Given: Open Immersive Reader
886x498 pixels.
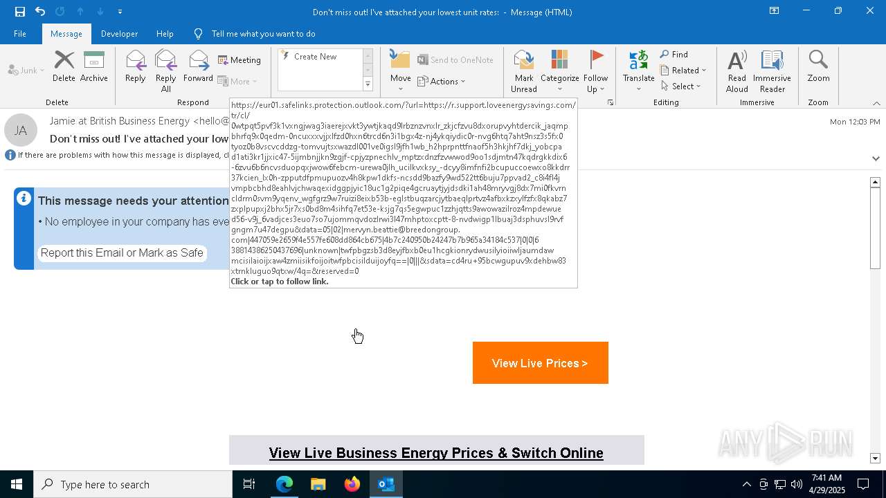Looking at the screenshot, I should click(x=772, y=71).
